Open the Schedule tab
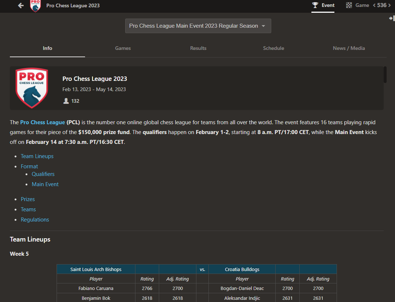This screenshot has height=302, width=395. click(x=273, y=48)
